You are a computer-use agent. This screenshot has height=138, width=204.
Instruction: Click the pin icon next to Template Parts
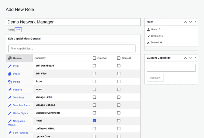tap(10, 105)
